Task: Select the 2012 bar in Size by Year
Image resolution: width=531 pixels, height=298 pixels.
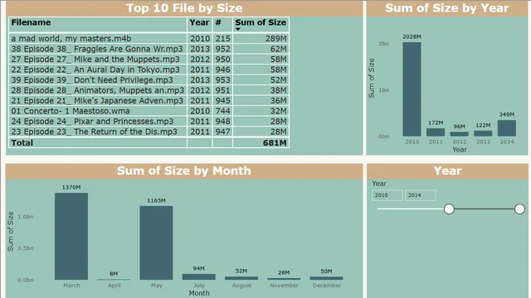Action: (x=459, y=134)
